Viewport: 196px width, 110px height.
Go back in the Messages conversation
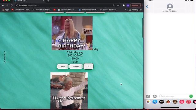coord(147,7)
